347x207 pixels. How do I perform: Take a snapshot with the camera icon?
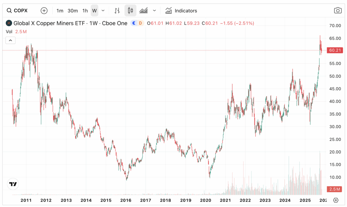click(x=338, y=10)
